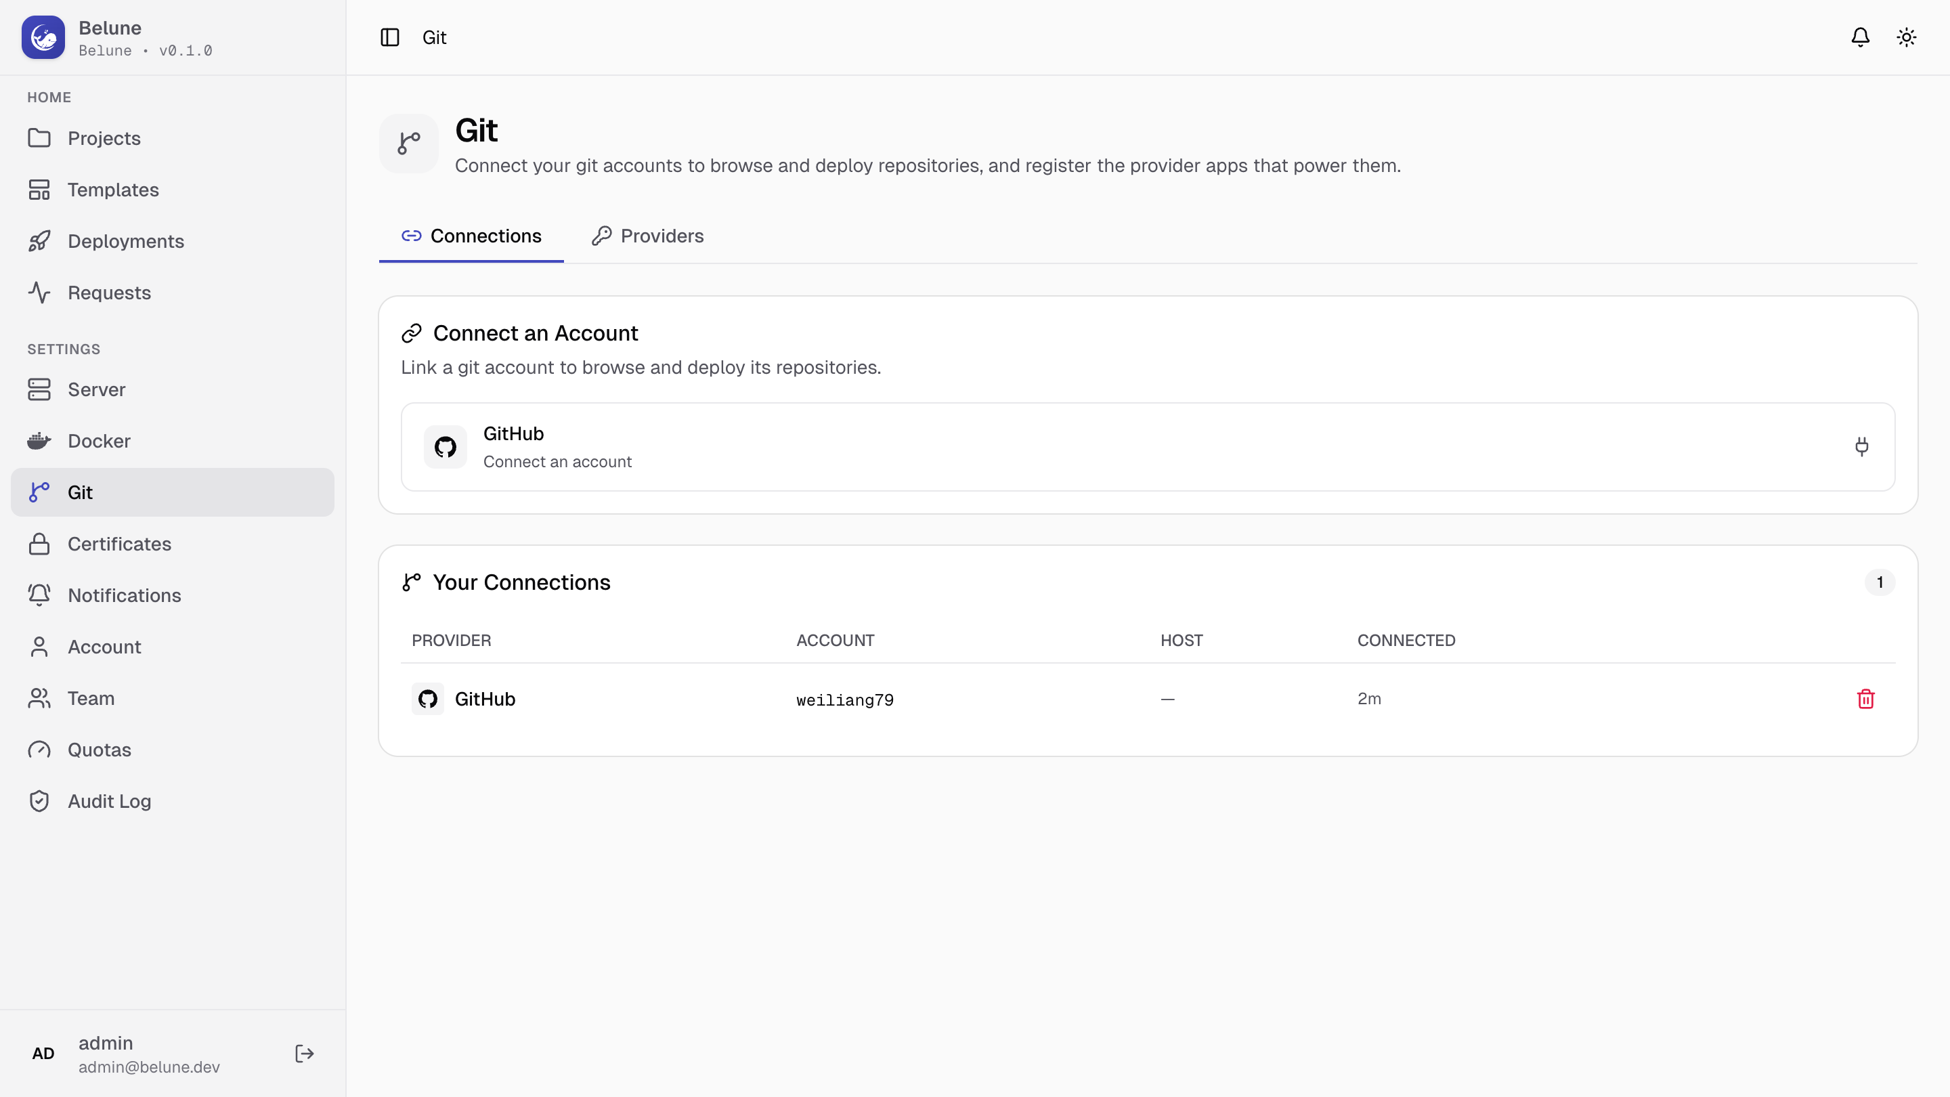The height and width of the screenshot is (1097, 1950).
Task: Click the Quotas gauge icon
Action: (x=39, y=750)
